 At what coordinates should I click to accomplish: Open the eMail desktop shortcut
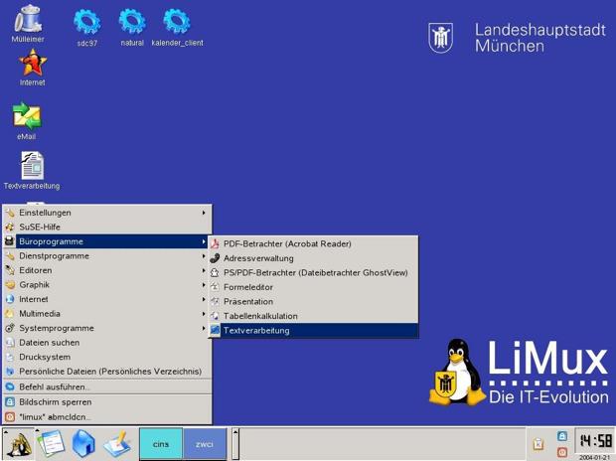click(x=27, y=116)
